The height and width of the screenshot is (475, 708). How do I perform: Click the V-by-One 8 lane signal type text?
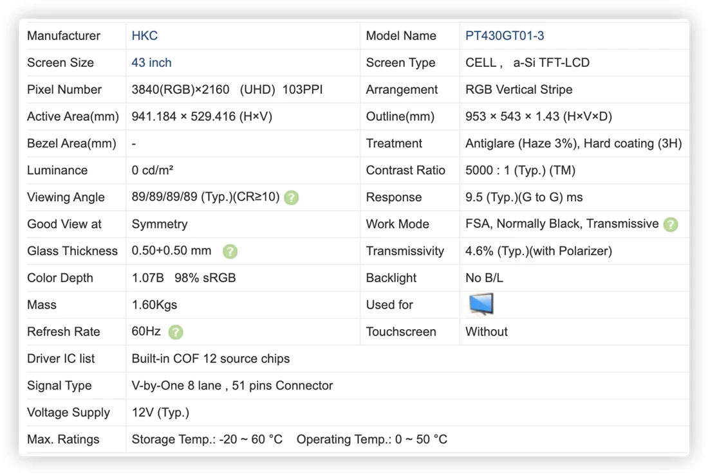tap(176, 386)
